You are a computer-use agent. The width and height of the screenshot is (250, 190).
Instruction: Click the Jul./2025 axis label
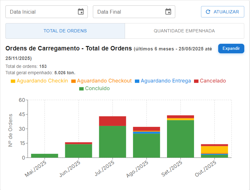coord(105,168)
